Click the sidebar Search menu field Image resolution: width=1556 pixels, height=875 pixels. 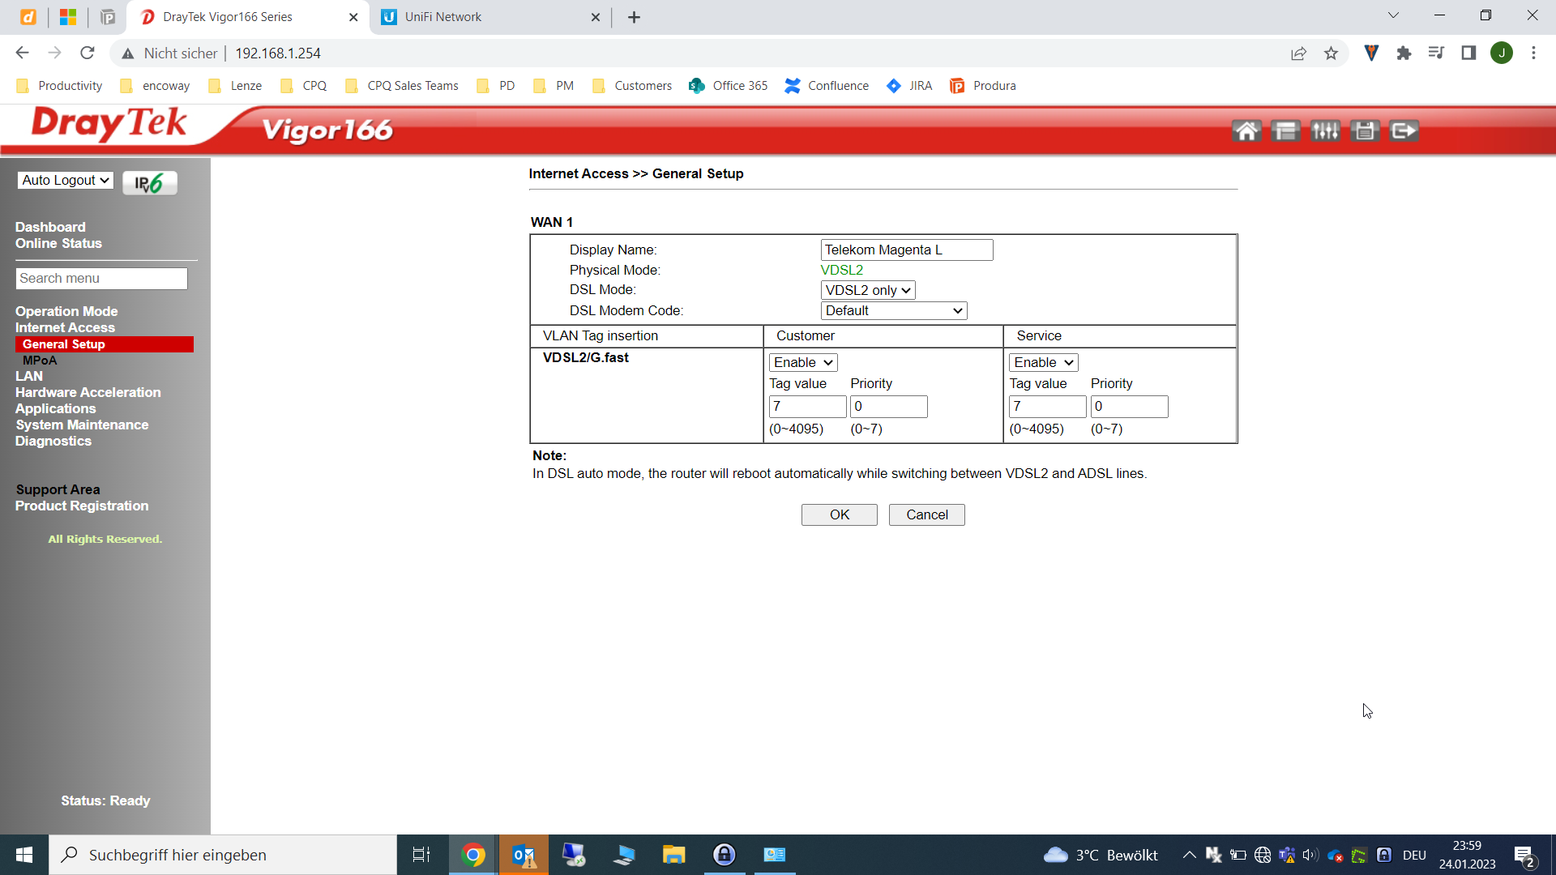101,279
